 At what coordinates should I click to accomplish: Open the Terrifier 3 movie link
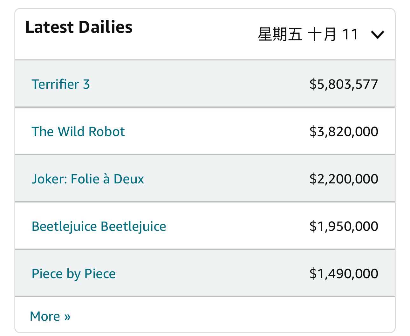(x=61, y=84)
